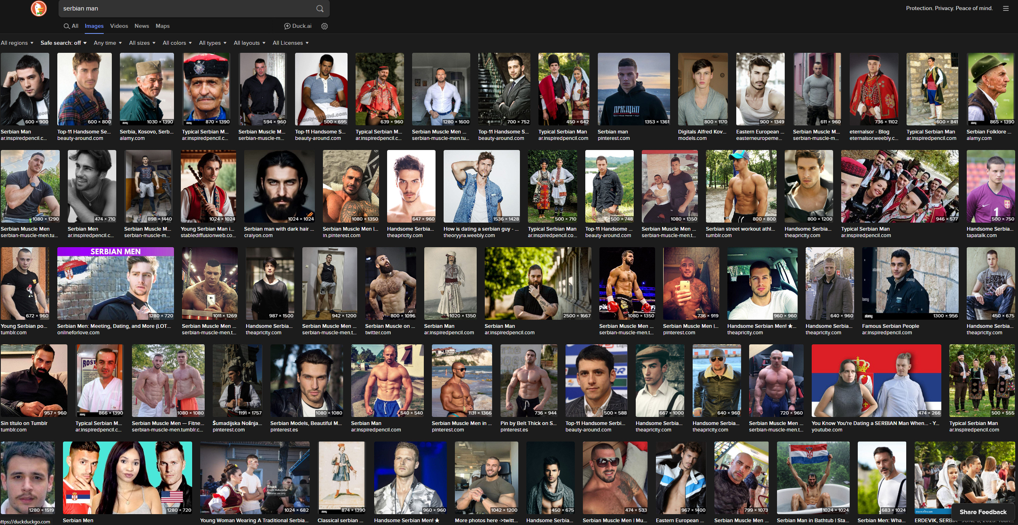Select the Images tab

pos(94,26)
